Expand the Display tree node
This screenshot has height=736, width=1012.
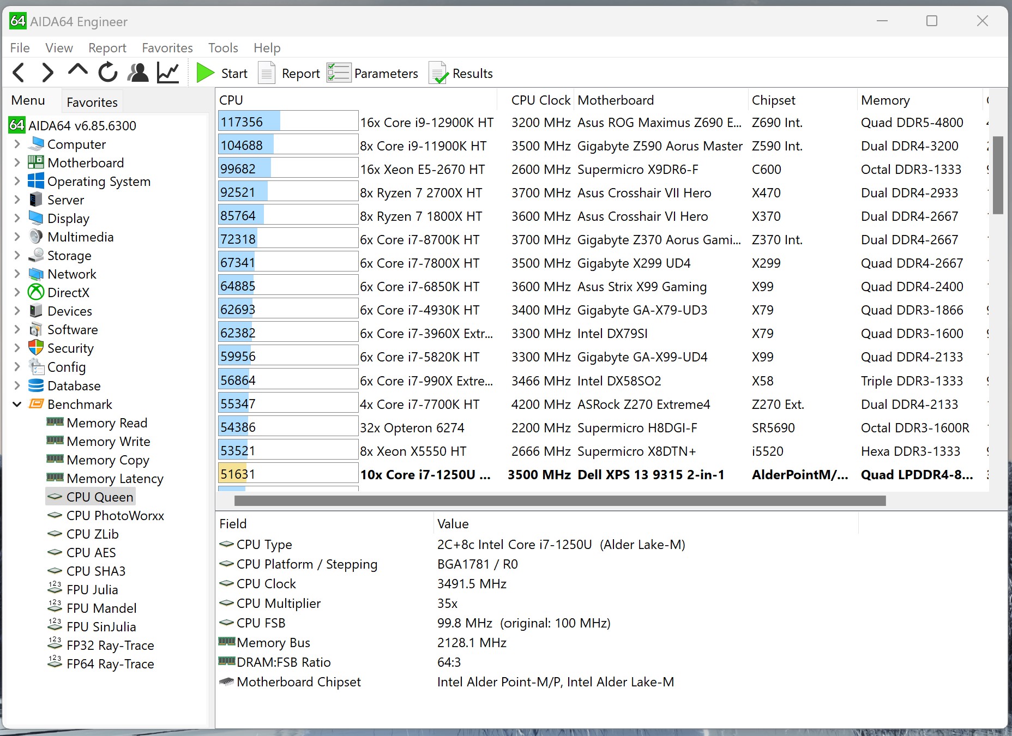pos(17,218)
